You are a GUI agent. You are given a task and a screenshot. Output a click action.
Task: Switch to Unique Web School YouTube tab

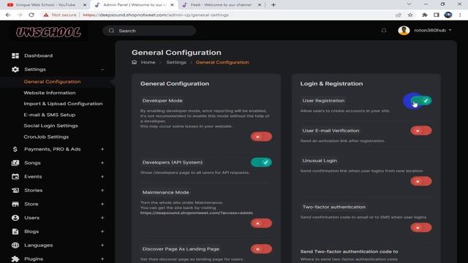[45, 5]
